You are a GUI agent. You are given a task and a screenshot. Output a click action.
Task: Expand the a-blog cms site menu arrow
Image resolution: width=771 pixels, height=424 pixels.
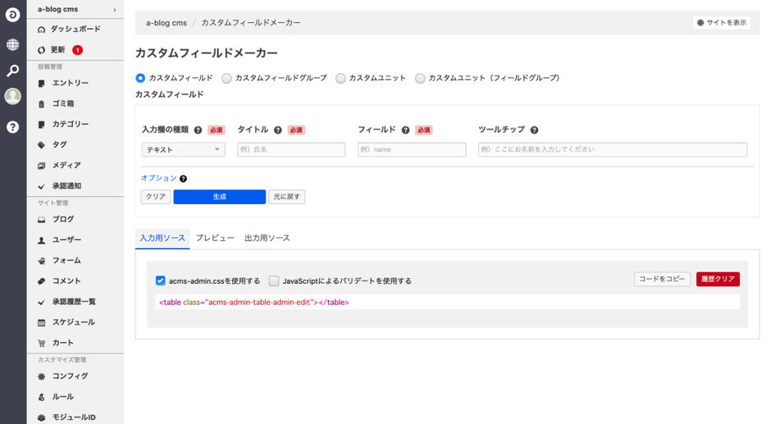point(115,10)
